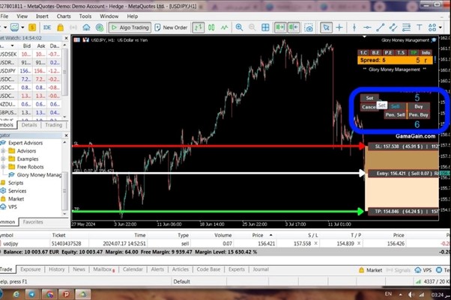Click the expert hat icon beside Glory Money Management
451x300 pixels.
coord(434,40)
